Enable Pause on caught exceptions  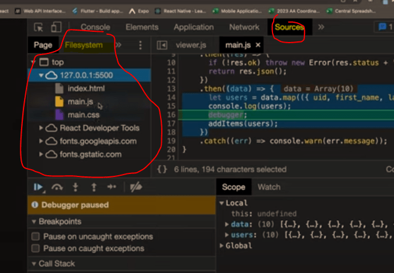coord(35,248)
